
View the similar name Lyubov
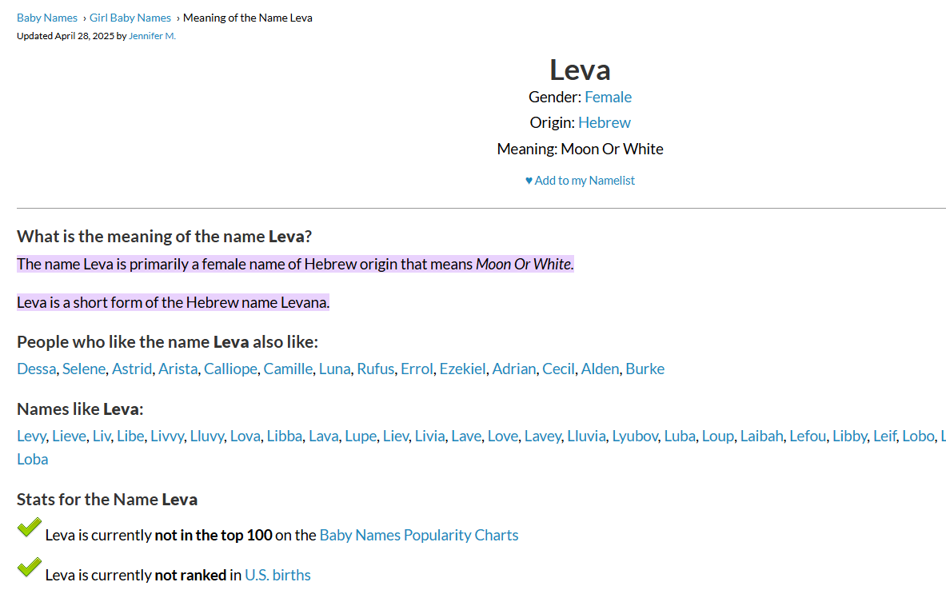point(635,437)
